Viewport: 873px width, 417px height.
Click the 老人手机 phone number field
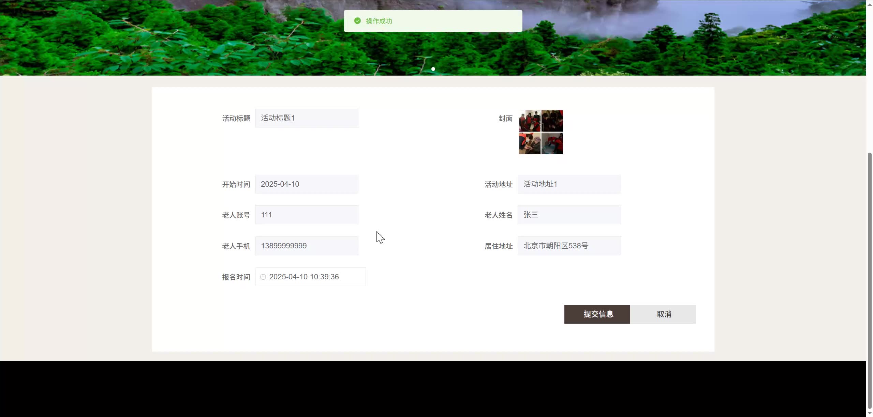pos(306,246)
